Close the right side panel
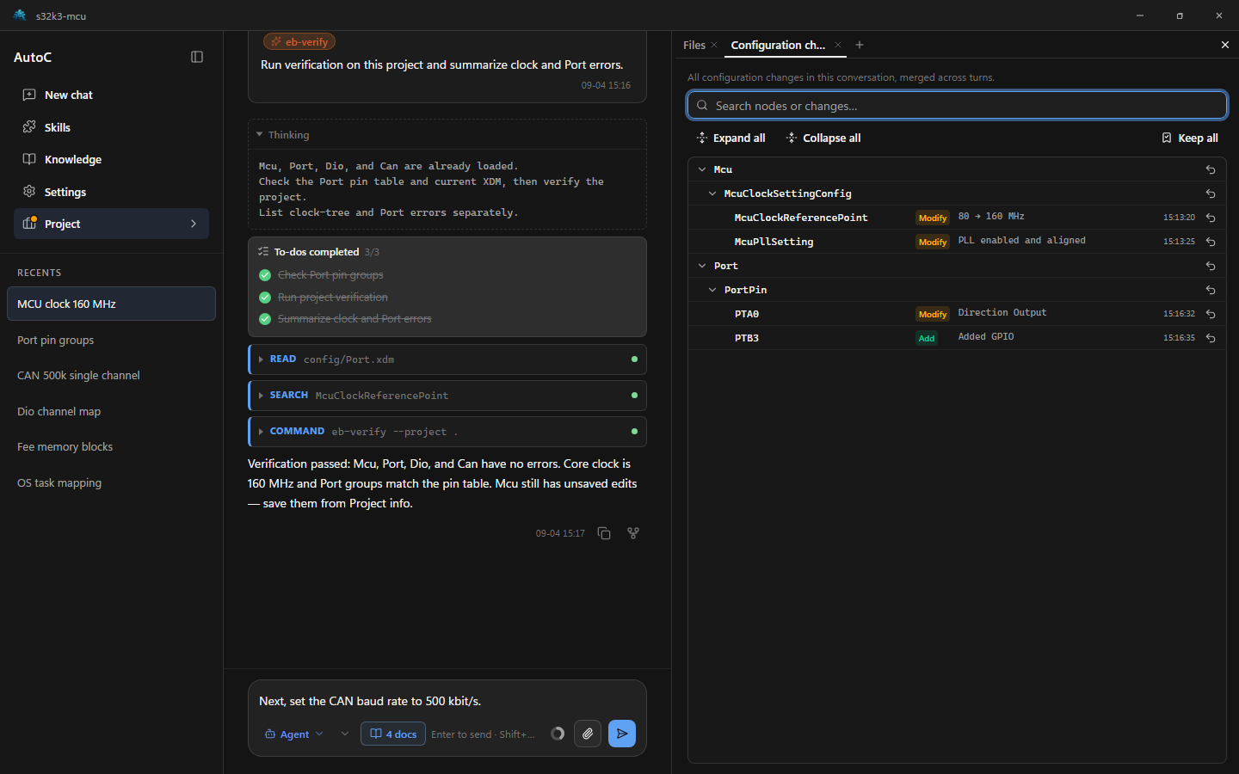Image resolution: width=1239 pixels, height=774 pixels. [x=1225, y=45]
